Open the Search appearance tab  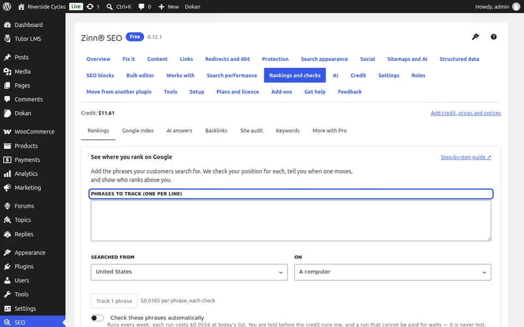coord(324,59)
